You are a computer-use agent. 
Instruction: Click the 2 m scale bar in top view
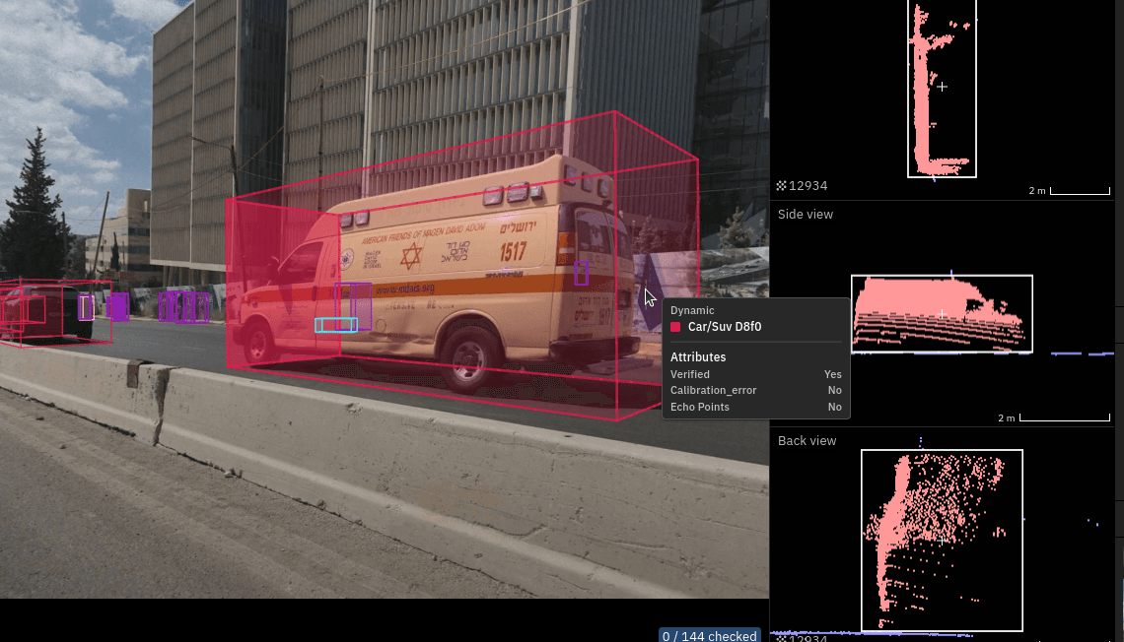[1081, 191]
